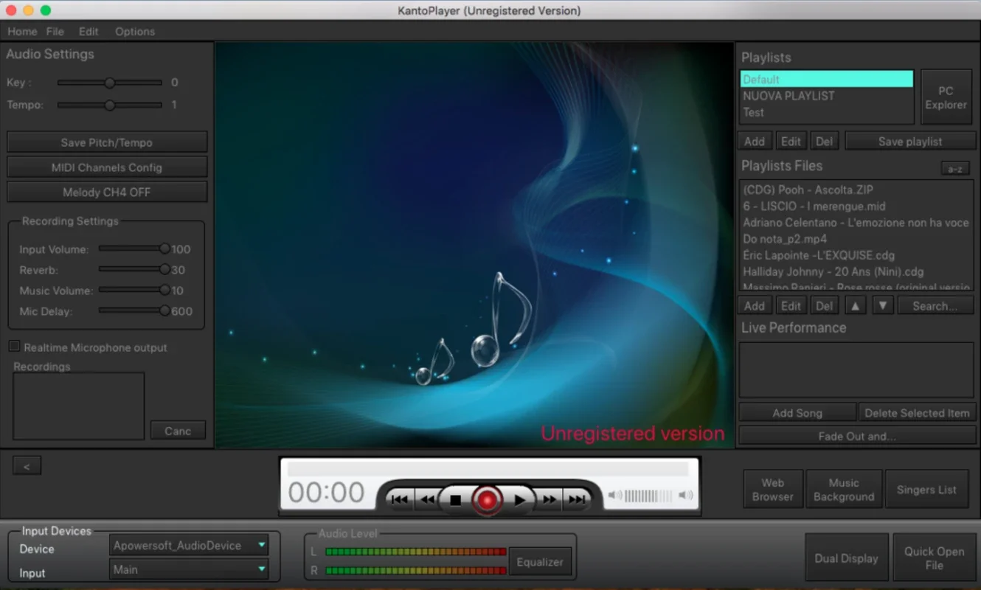Stop playback with the square button
This screenshot has height=590, width=981.
pos(455,500)
